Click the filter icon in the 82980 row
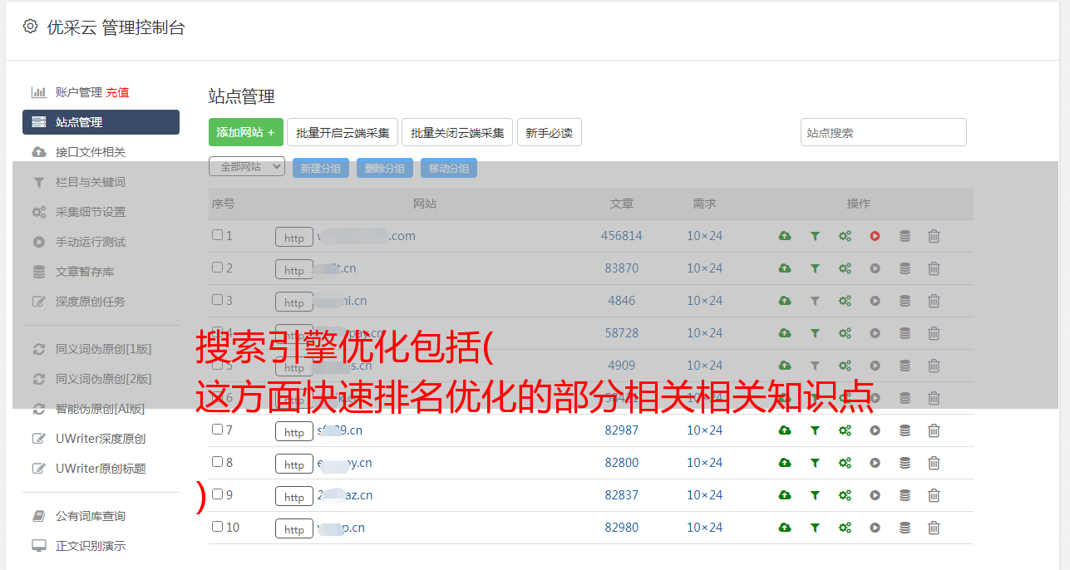 (815, 528)
